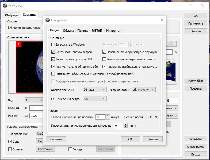Switch to METAR tab
The height and width of the screenshot is (160, 210).
[97, 31]
